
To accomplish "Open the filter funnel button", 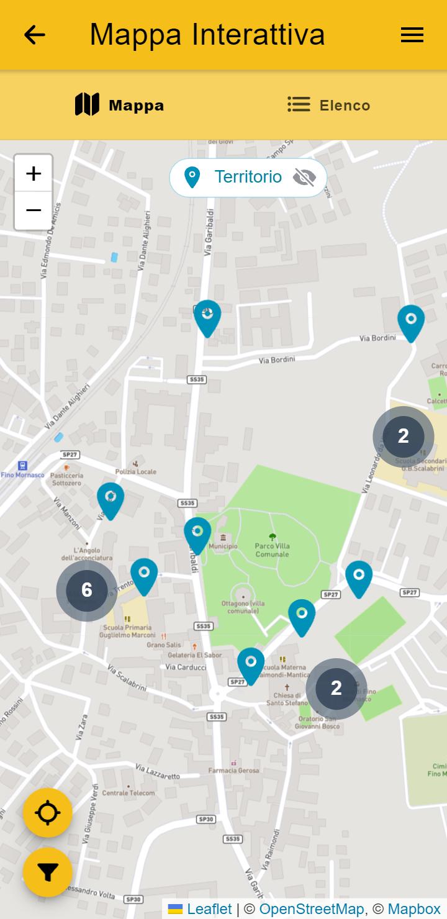I will pos(48,872).
